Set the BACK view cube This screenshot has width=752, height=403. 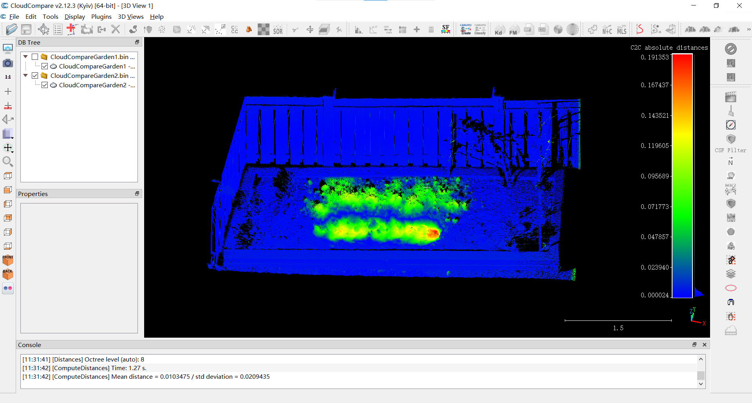(x=8, y=274)
